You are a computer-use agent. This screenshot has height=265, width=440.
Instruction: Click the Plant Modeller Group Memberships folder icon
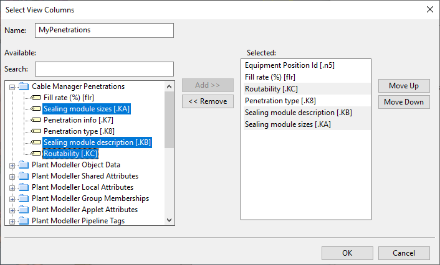point(24,198)
